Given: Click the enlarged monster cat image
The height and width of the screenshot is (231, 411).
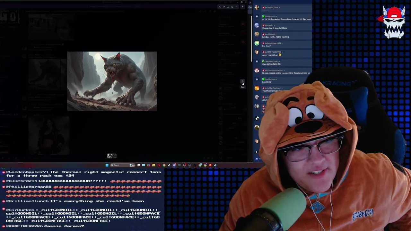Looking at the screenshot, I should click(112, 81).
